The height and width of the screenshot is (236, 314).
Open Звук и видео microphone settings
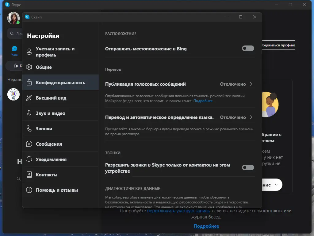pyautogui.click(x=29, y=113)
